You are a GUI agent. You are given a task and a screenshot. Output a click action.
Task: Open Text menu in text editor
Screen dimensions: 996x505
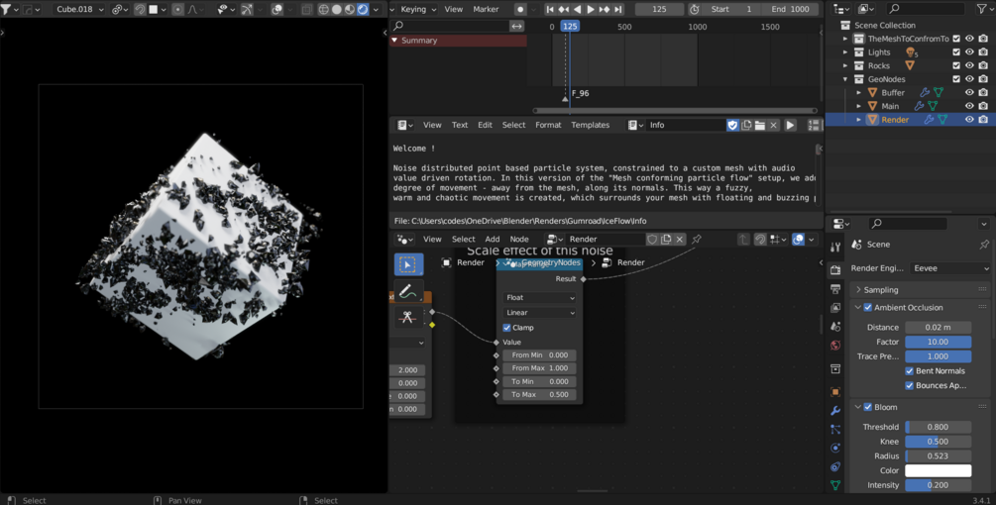(460, 125)
